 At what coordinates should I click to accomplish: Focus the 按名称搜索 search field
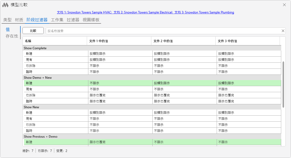[163, 31]
